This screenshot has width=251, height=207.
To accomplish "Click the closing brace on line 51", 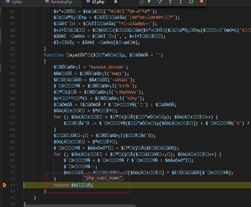I will point(45,49).
